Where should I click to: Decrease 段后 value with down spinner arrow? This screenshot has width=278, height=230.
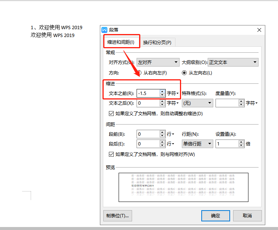[162, 145]
